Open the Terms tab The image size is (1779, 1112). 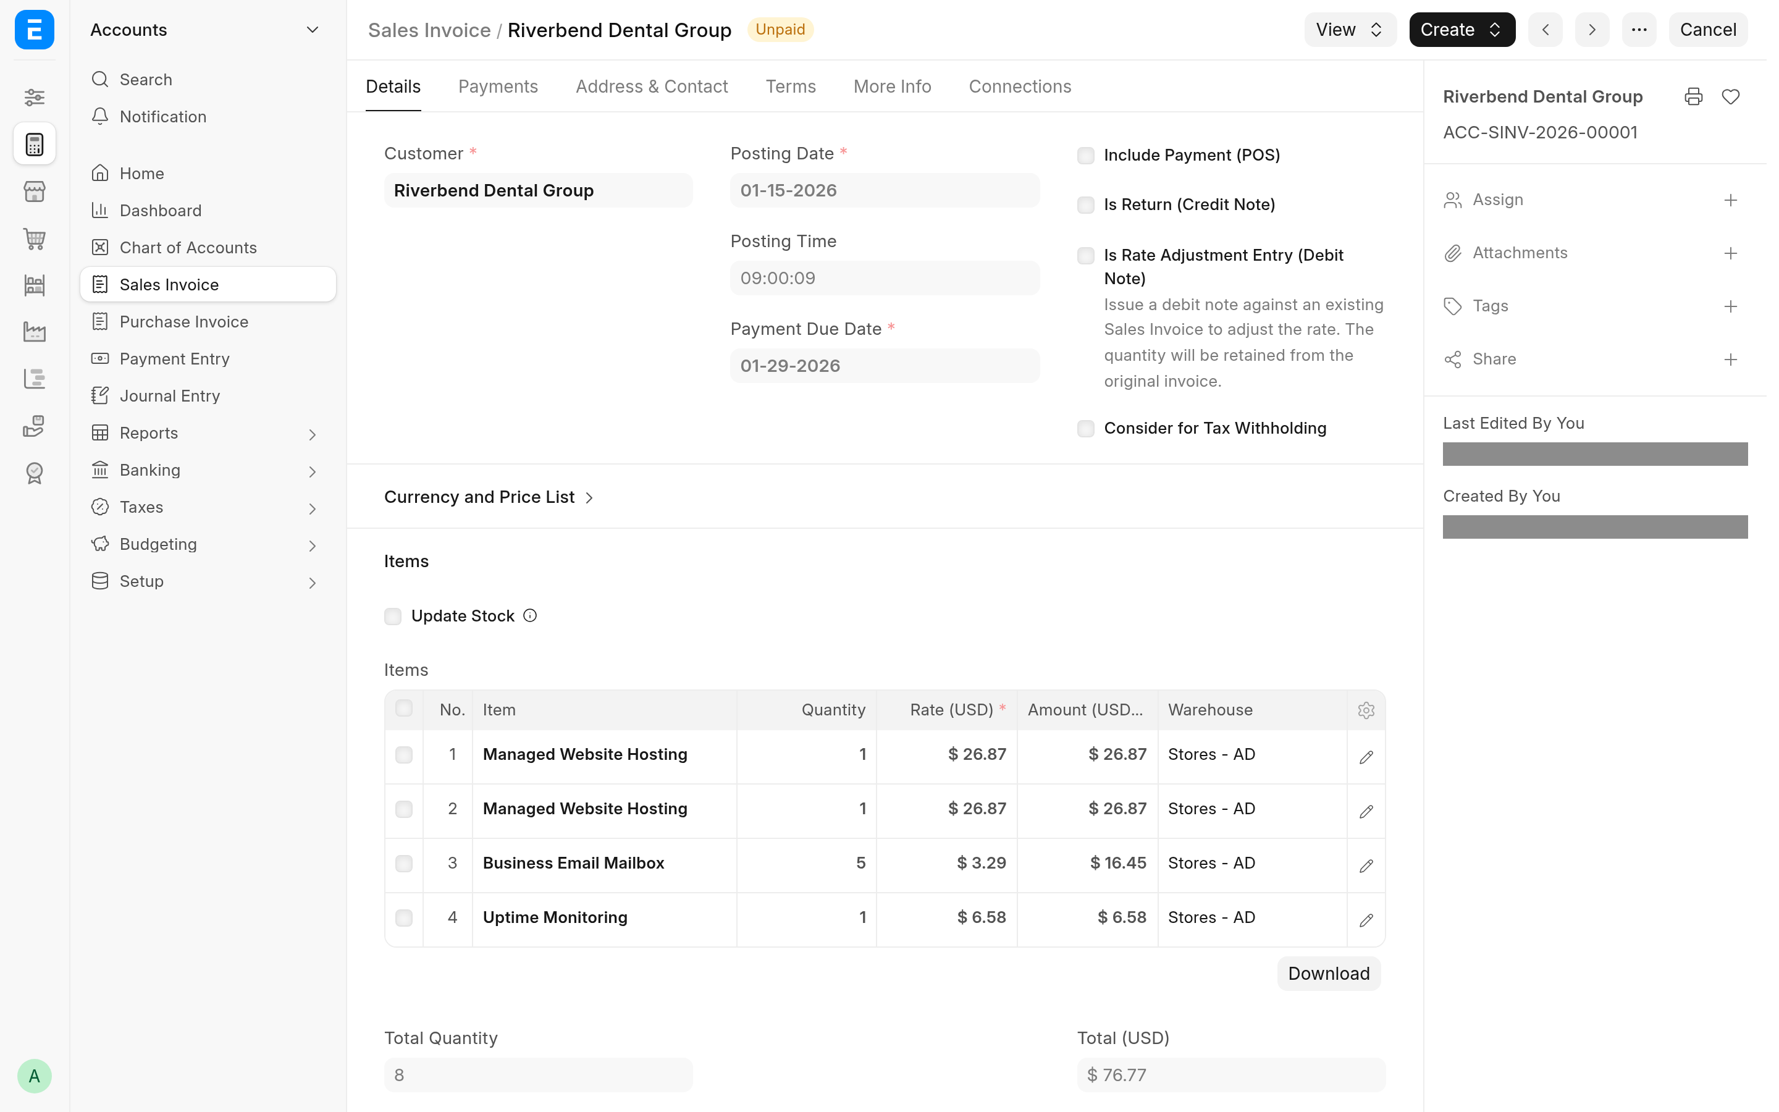[x=790, y=86]
